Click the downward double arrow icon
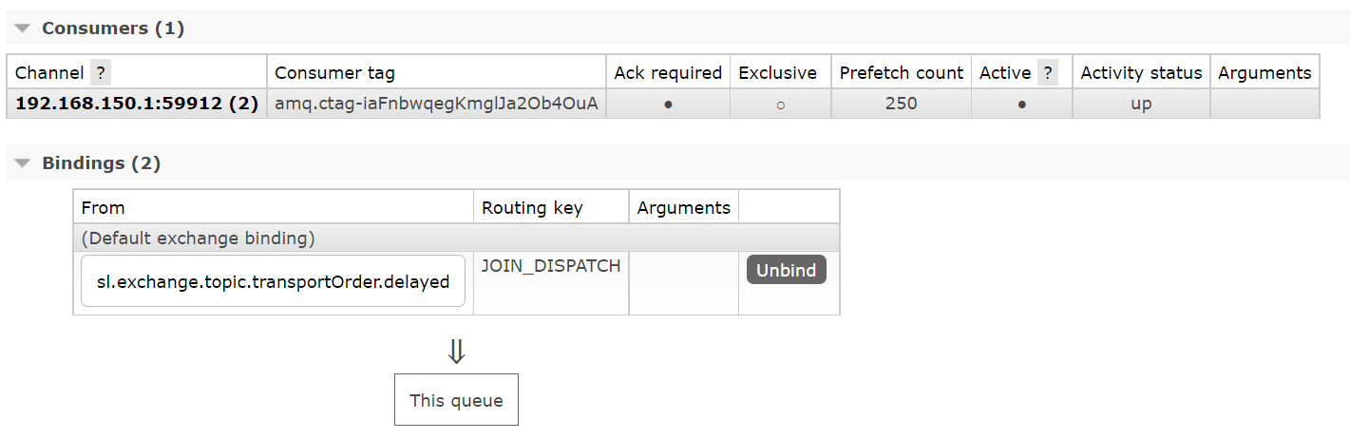The width and height of the screenshot is (1350, 439). pyautogui.click(x=456, y=353)
